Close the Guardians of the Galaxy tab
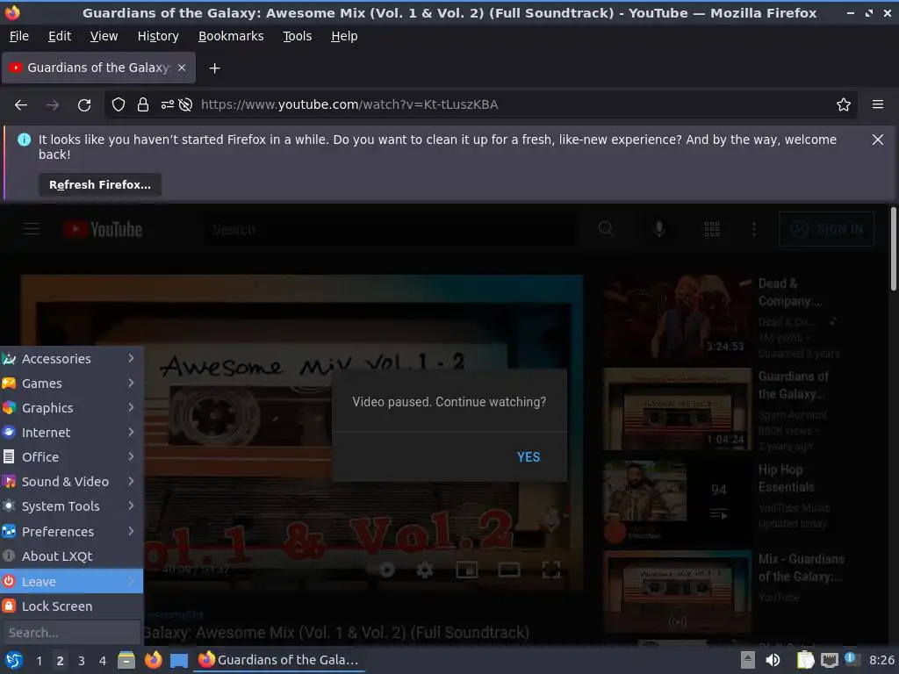899x674 pixels. (x=182, y=68)
